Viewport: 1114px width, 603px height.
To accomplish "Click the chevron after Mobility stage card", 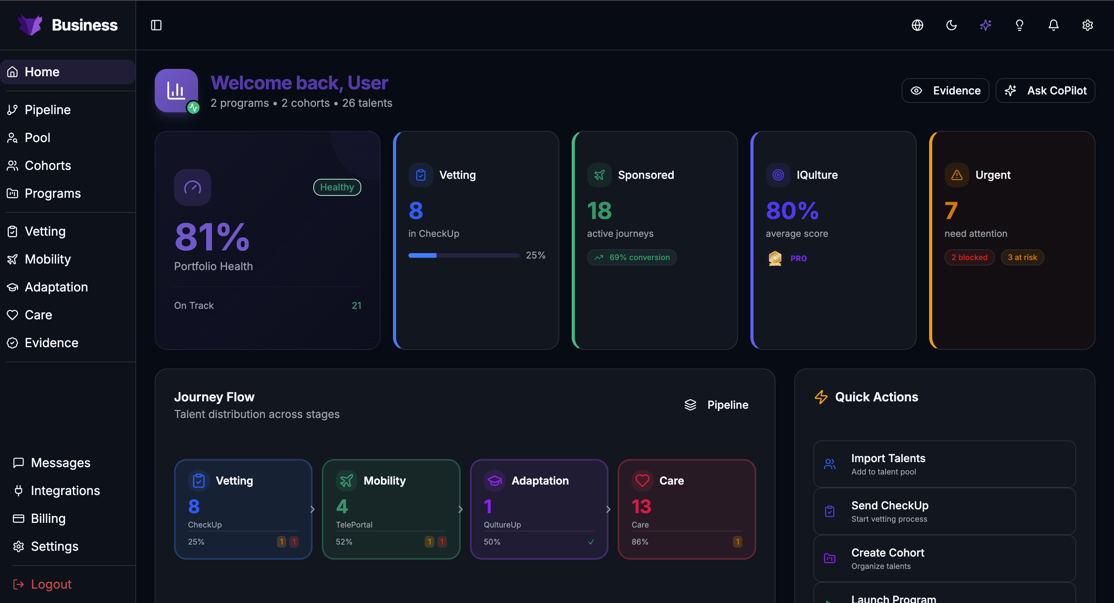I will (461, 509).
